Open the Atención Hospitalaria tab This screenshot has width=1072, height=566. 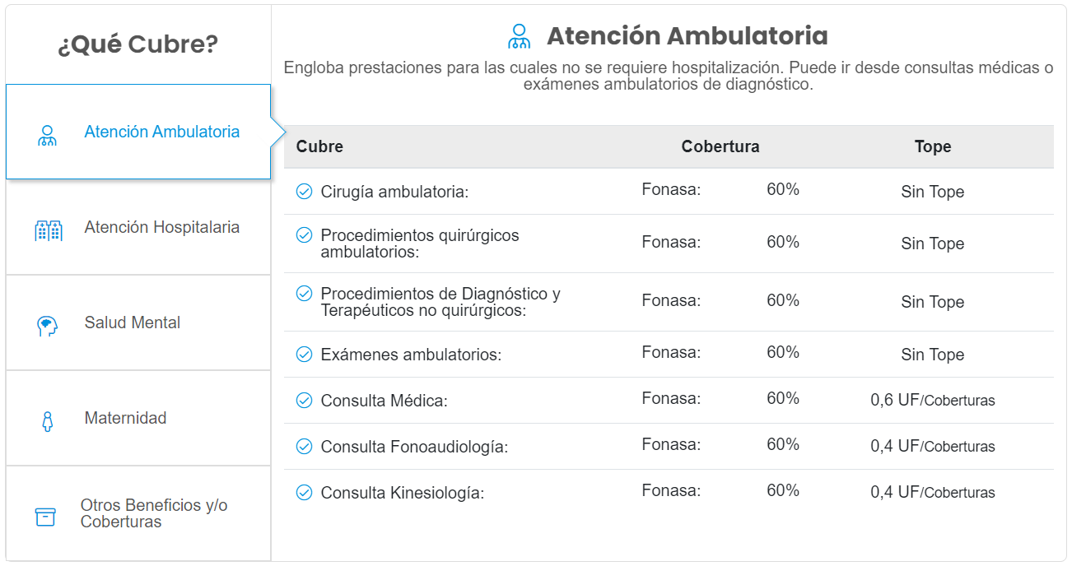tap(161, 227)
